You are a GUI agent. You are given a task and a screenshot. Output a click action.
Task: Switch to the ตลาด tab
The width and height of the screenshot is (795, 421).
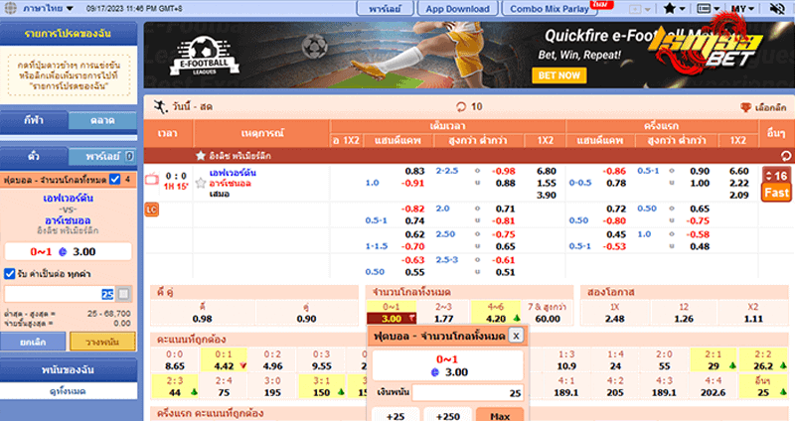pyautogui.click(x=102, y=120)
